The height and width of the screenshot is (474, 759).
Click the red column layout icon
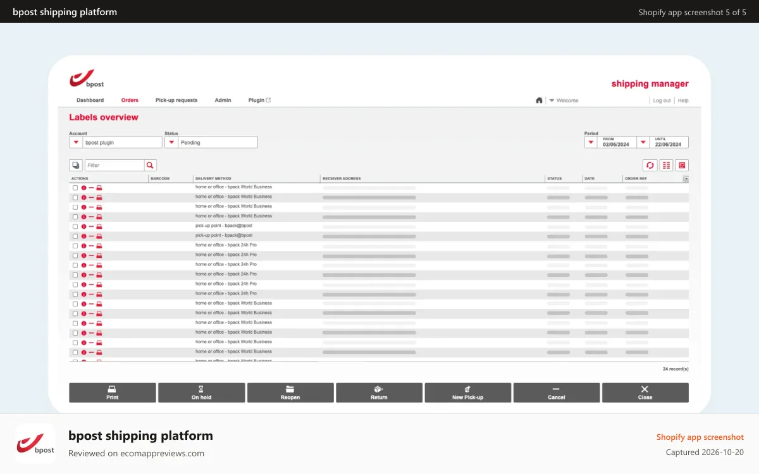[x=666, y=165]
